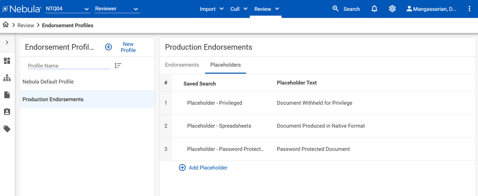Open the NTQ04 repository dropdown

(68, 9)
